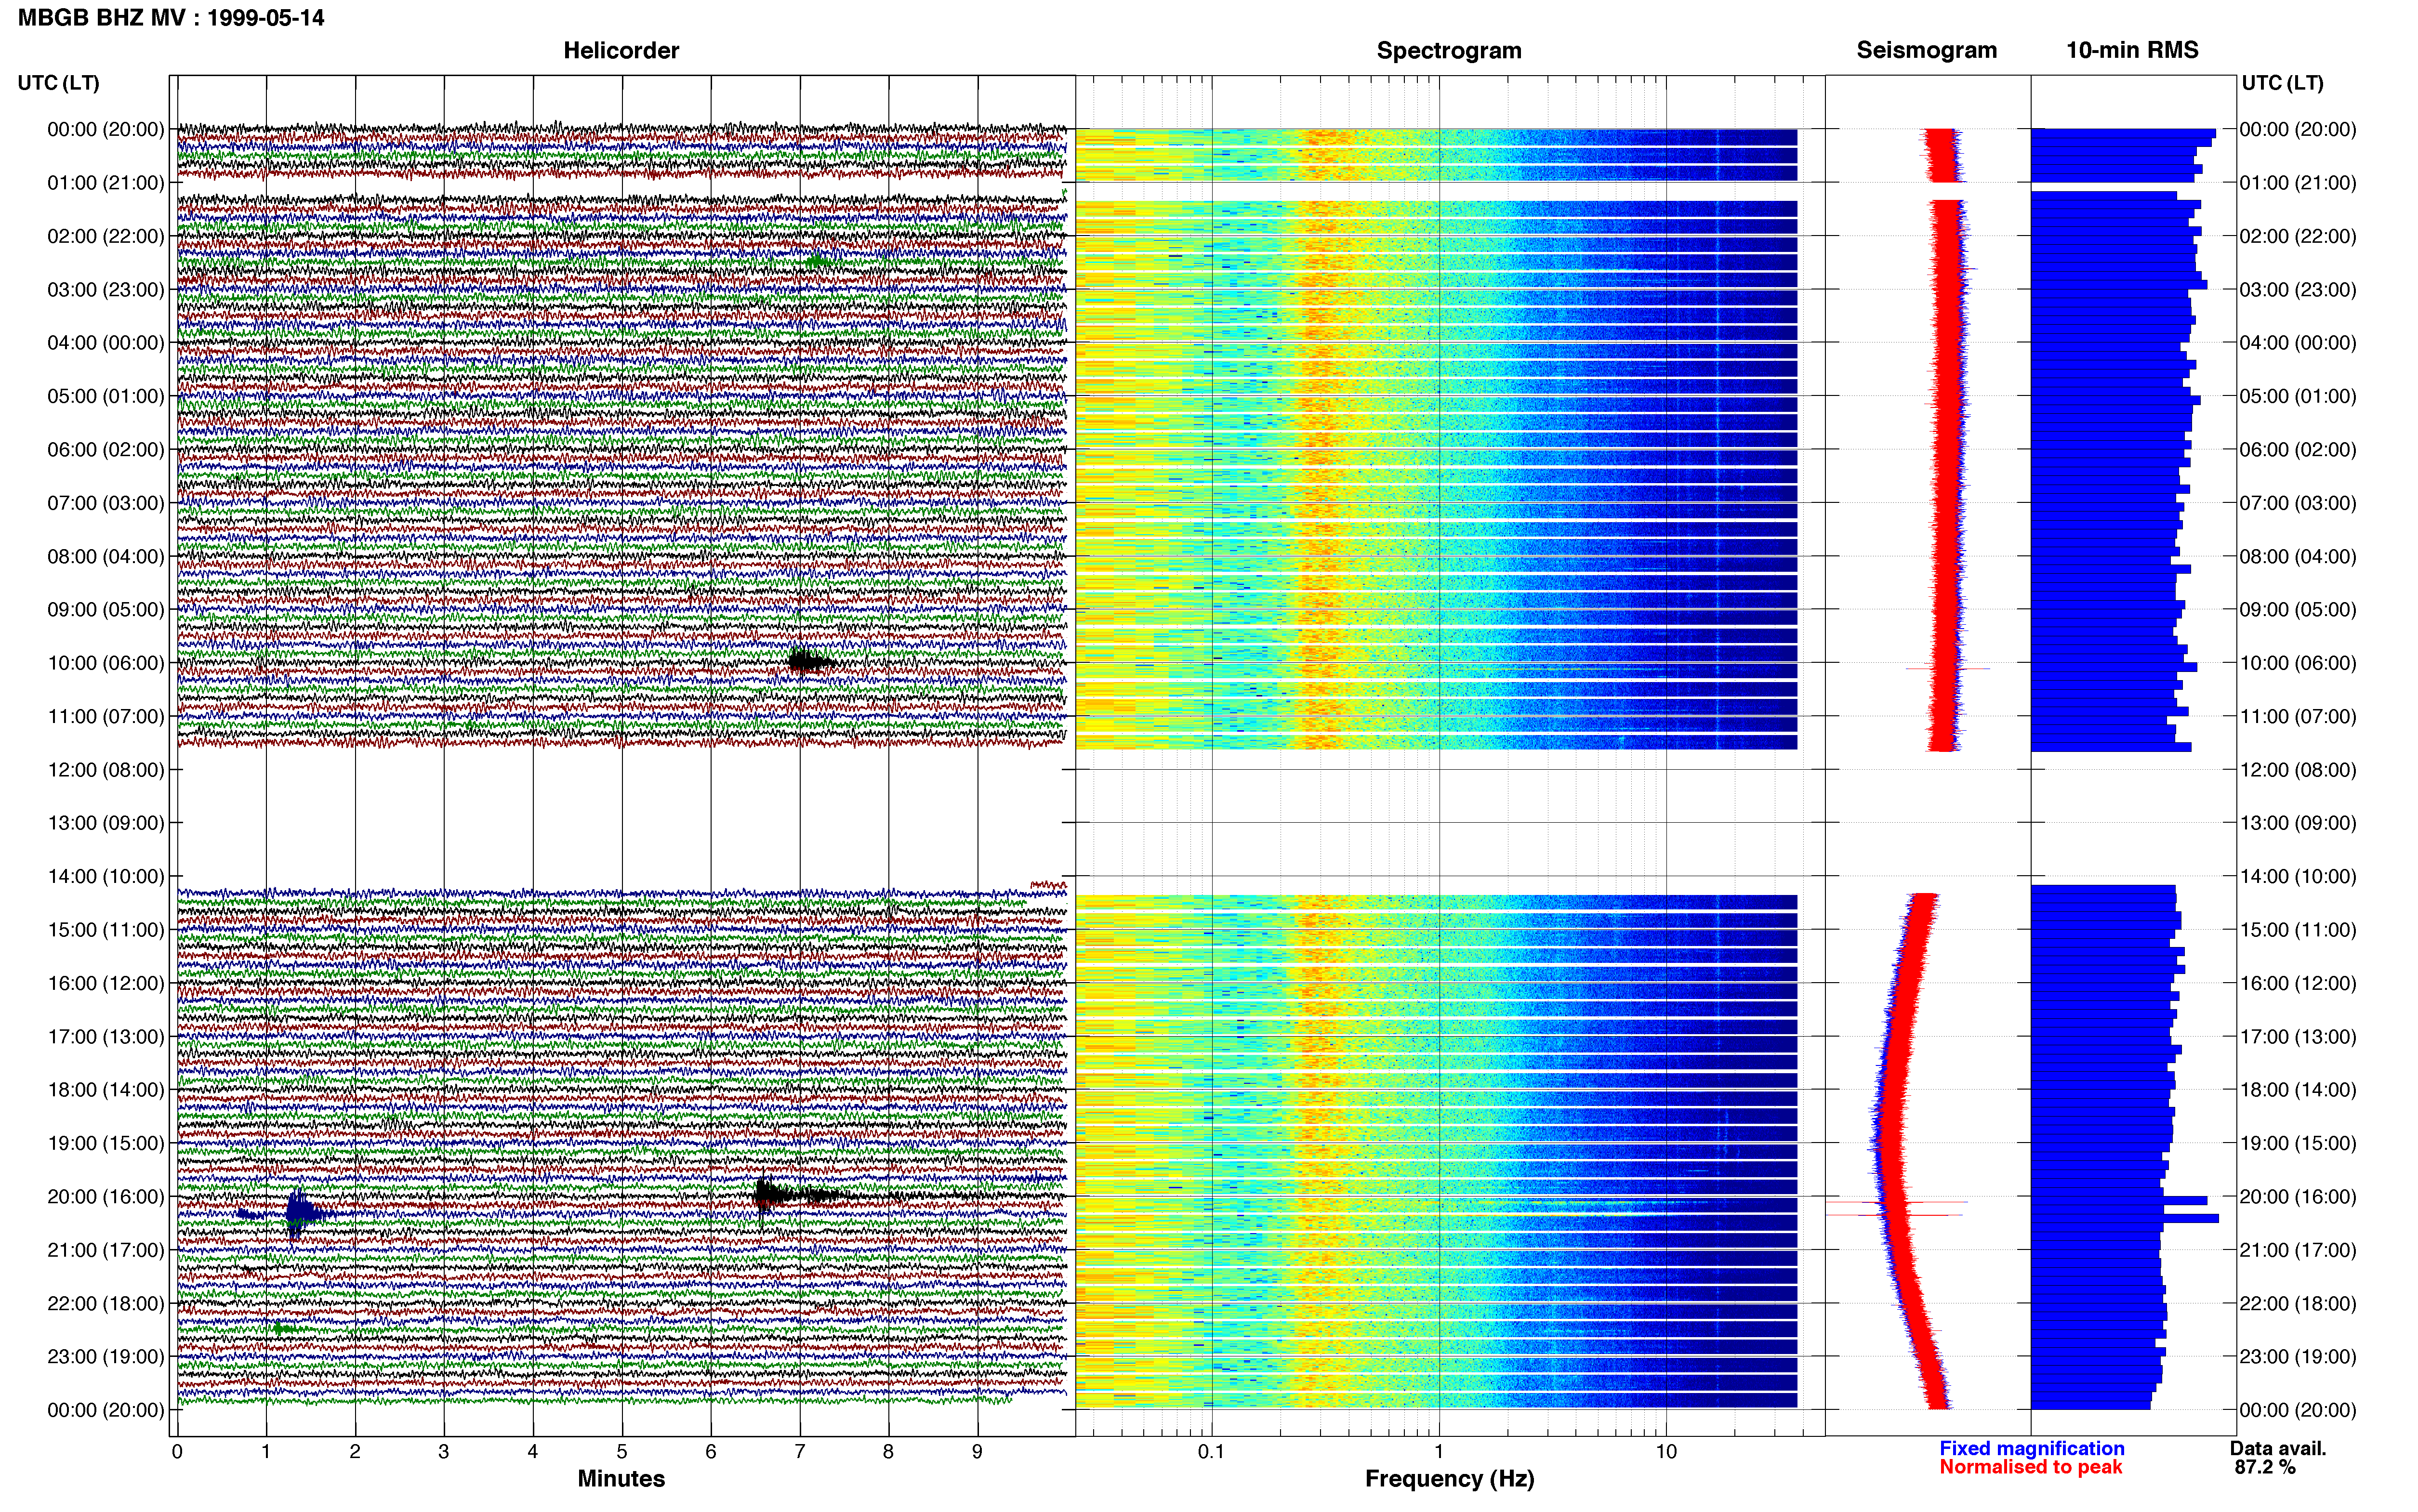Click the blue 'Fixed magnification' legend text
2418x1512 pixels.
2032,1449
